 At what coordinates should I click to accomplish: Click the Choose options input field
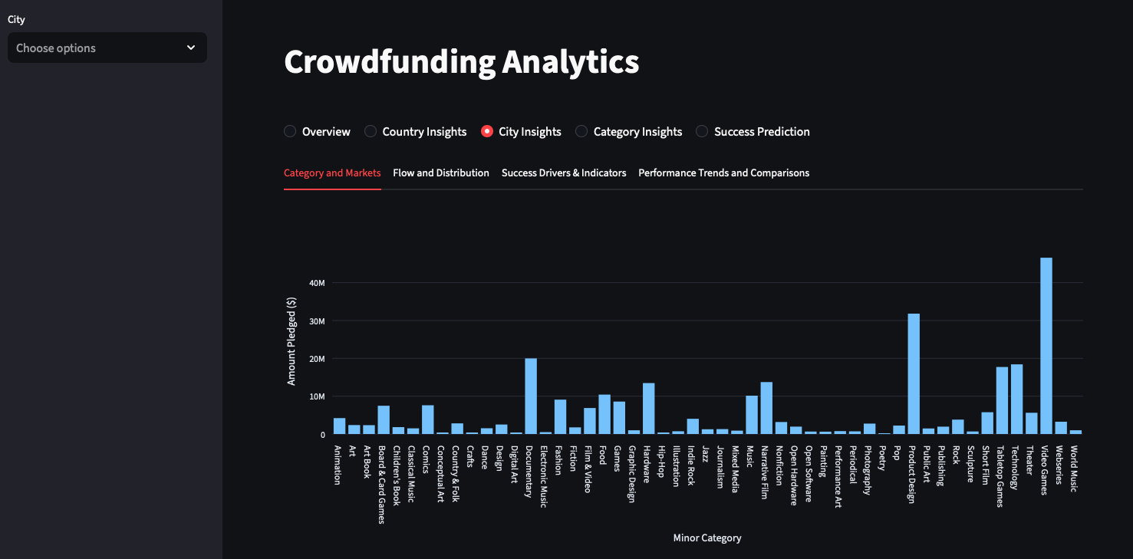pos(107,48)
